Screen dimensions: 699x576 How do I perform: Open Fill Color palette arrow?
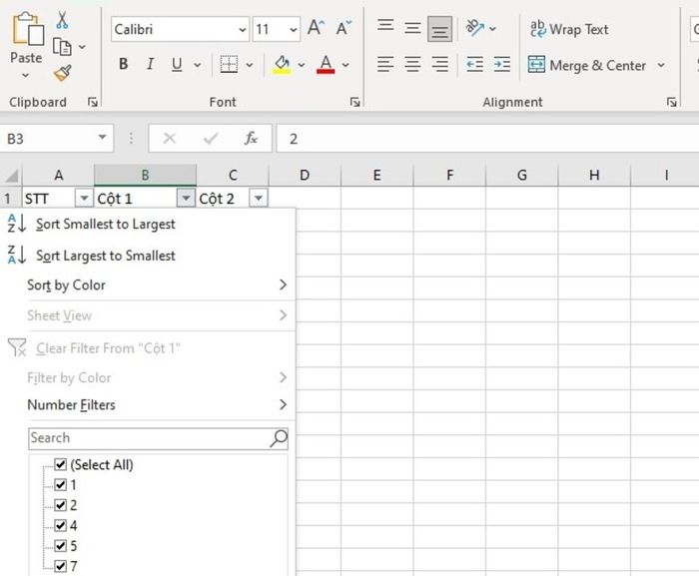tap(302, 65)
